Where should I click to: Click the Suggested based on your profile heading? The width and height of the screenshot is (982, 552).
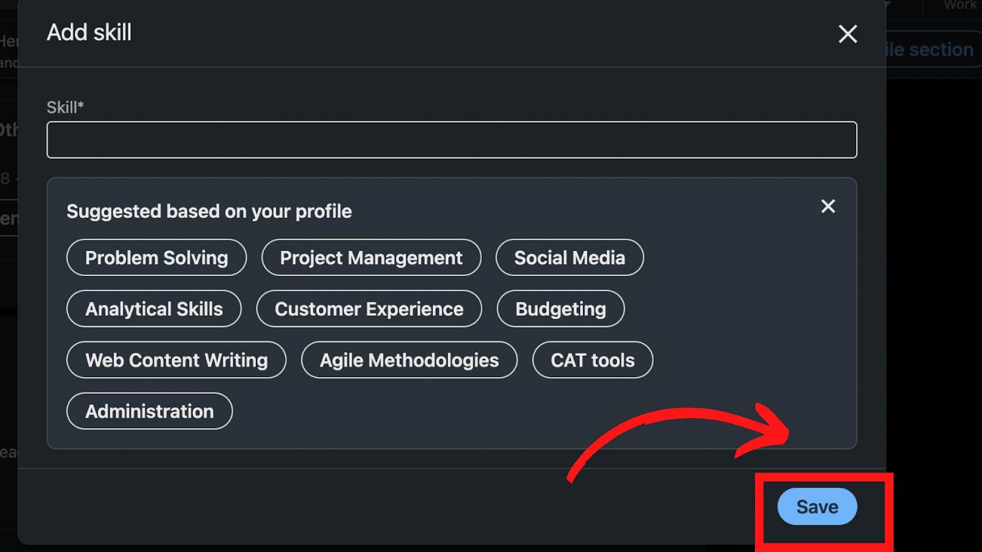pos(209,212)
